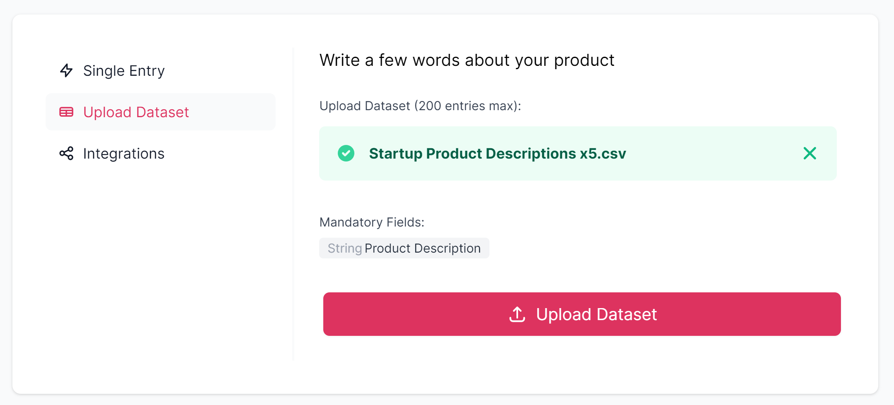Click the heading about writing product words
894x405 pixels.
click(467, 60)
